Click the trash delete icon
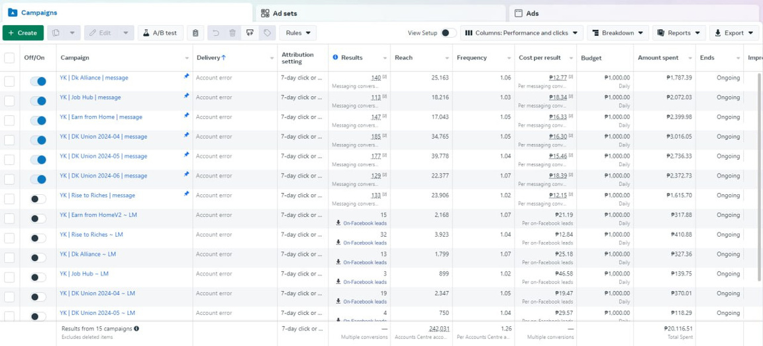The width and height of the screenshot is (763, 346). pos(232,33)
